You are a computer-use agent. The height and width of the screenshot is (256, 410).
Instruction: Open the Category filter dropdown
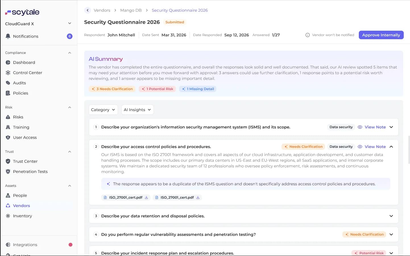[103, 110]
